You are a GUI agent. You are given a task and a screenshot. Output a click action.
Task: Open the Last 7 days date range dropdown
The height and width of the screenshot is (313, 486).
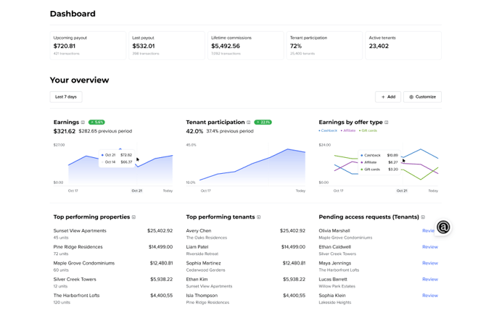click(66, 96)
